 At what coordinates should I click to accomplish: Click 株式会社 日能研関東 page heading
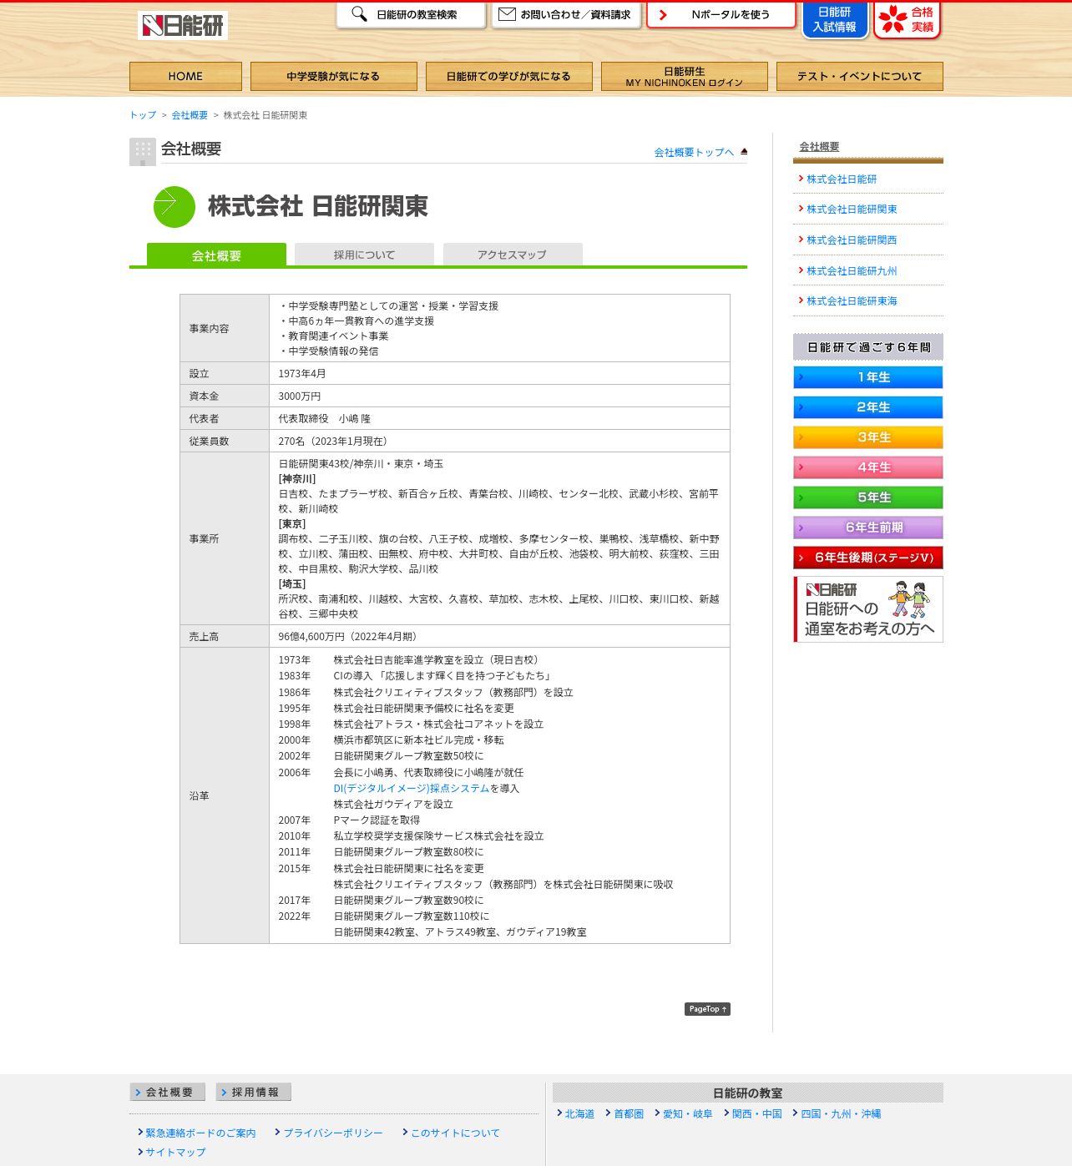coord(318,206)
